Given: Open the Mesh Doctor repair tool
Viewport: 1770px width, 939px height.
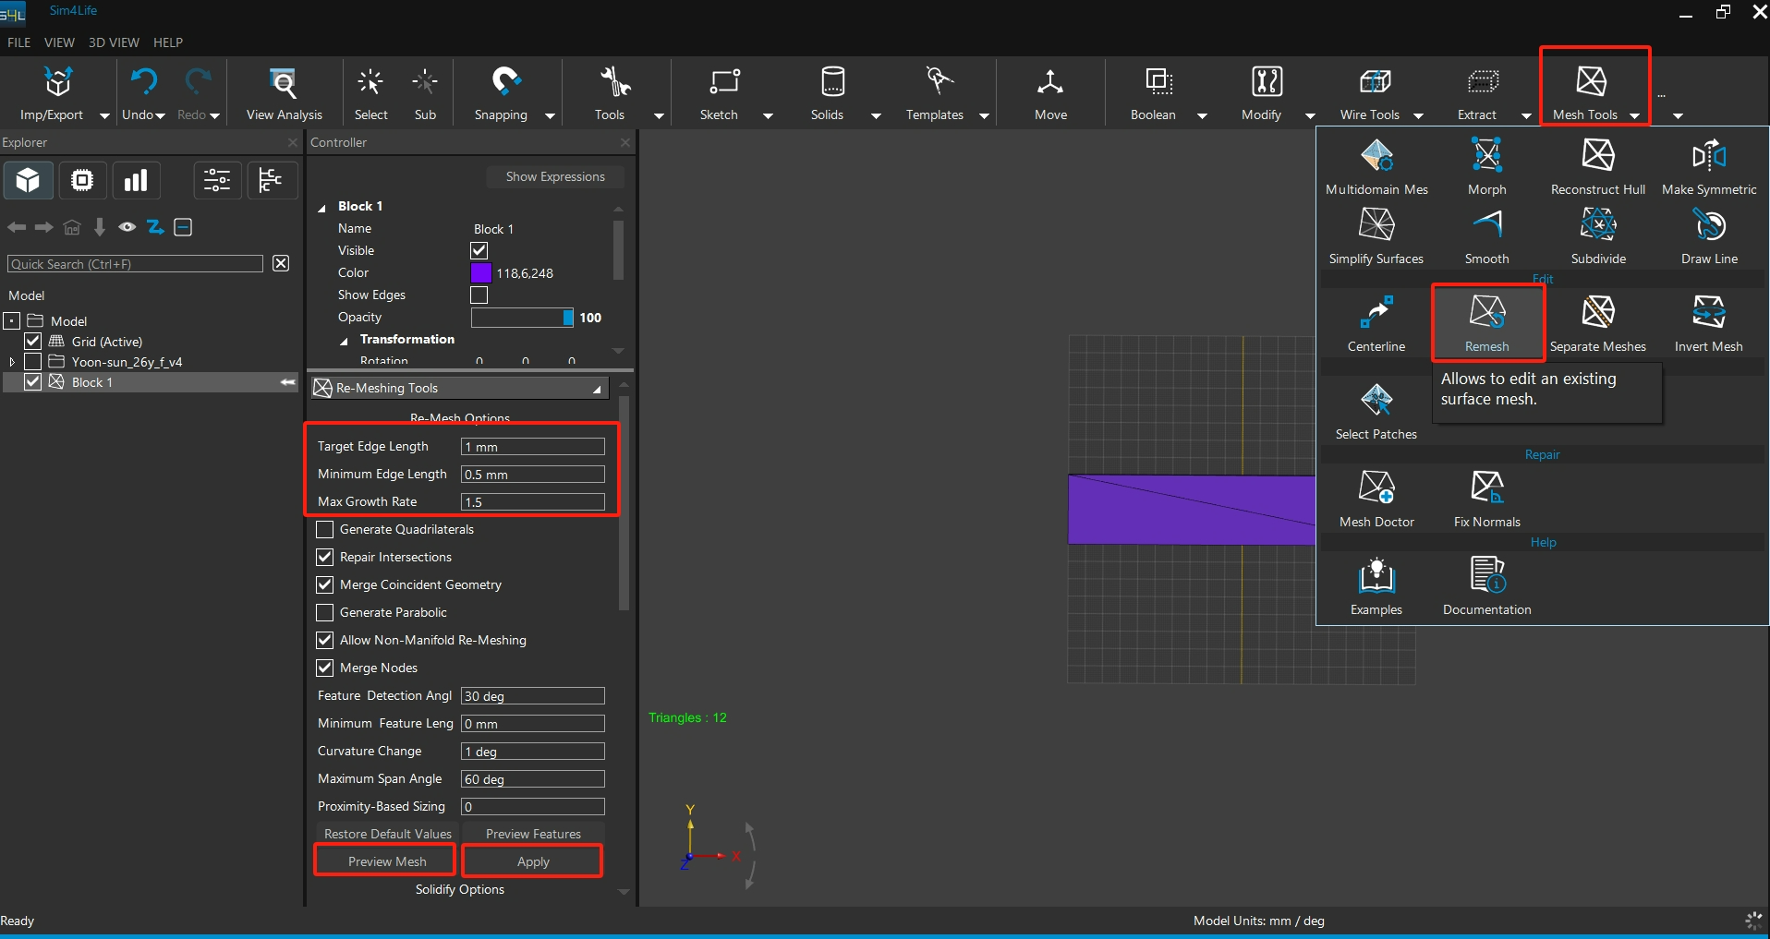Looking at the screenshot, I should [1376, 488].
